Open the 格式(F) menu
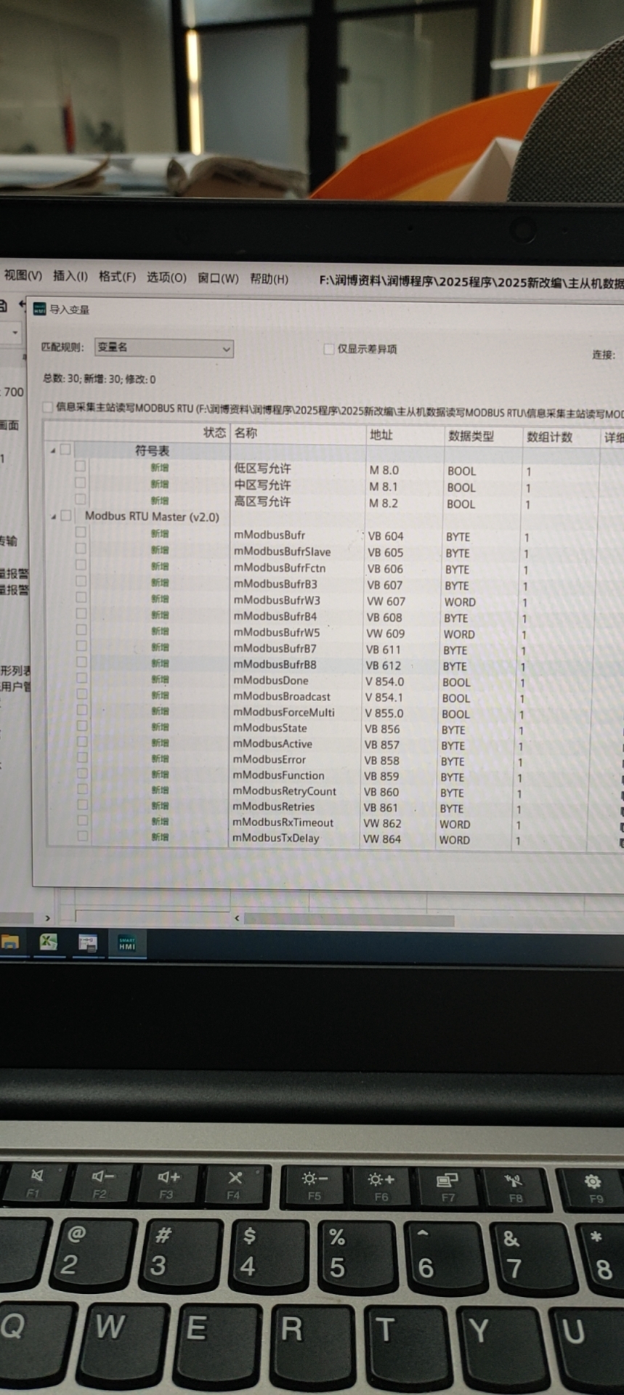Image resolution: width=624 pixels, height=1395 pixels. (x=118, y=277)
